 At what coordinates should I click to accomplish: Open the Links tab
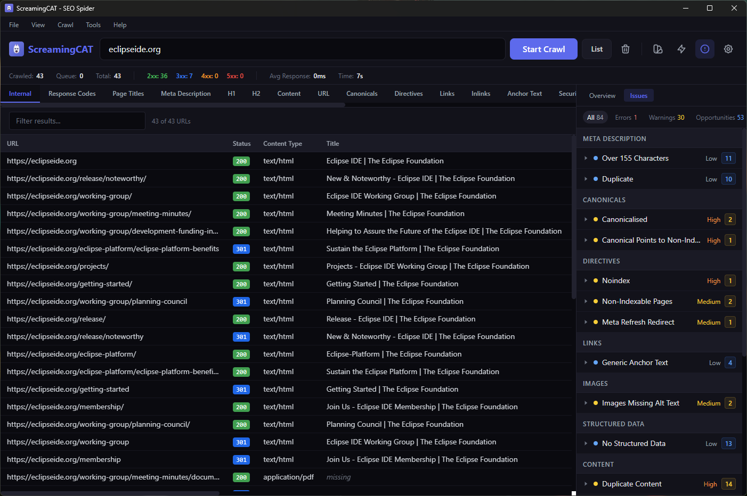point(447,94)
